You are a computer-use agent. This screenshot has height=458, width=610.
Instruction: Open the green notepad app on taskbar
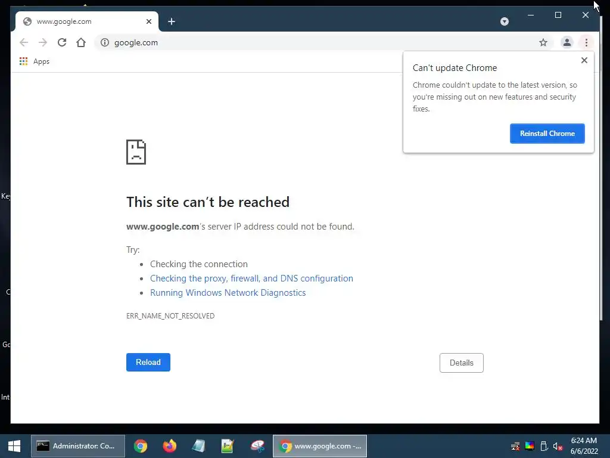pos(228,446)
